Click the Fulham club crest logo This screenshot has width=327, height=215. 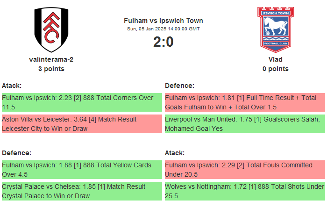pyautogui.click(x=51, y=30)
